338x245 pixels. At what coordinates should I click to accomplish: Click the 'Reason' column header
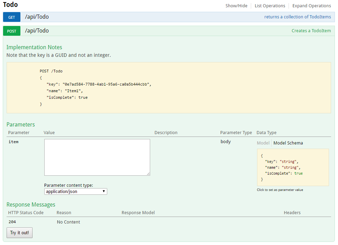click(64, 213)
